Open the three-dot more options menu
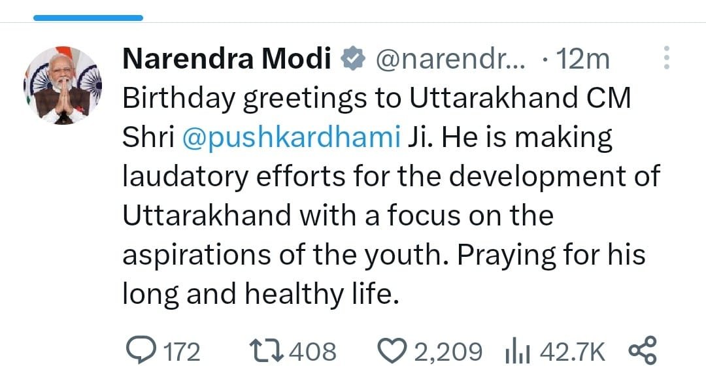Screen dimensions: 706x381 click(x=666, y=59)
